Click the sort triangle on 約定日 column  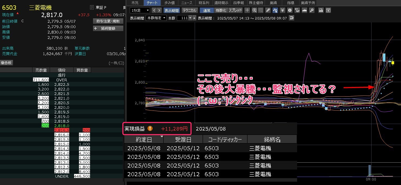click(161, 137)
